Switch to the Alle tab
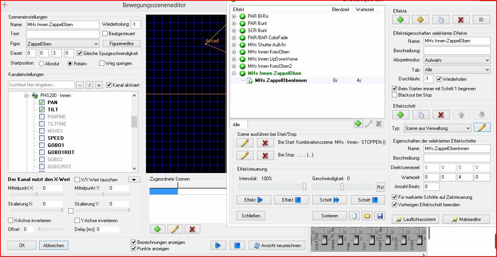Image resolution: width=497 pixels, height=257 pixels. (239, 124)
